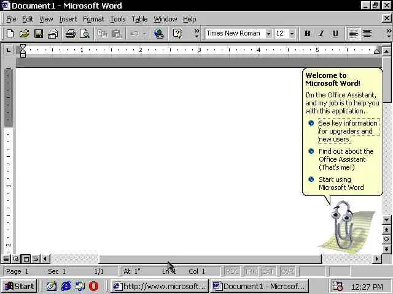Open Print Preview magnifier icon
The image size is (393, 294).
pos(85,34)
